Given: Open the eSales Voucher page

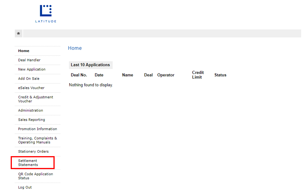Looking at the screenshot, I should [x=31, y=88].
